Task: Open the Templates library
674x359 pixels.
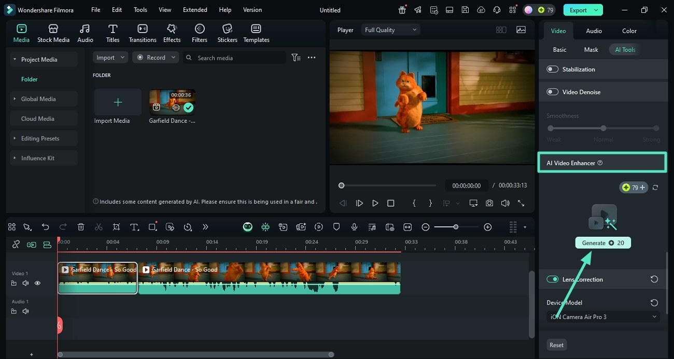Action: pos(256,34)
